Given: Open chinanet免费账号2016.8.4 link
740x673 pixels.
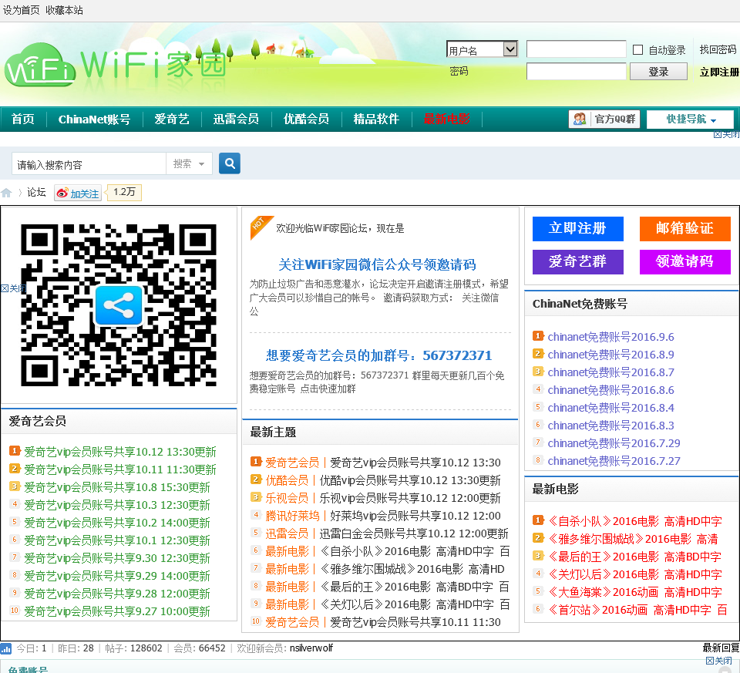Looking at the screenshot, I should (610, 408).
